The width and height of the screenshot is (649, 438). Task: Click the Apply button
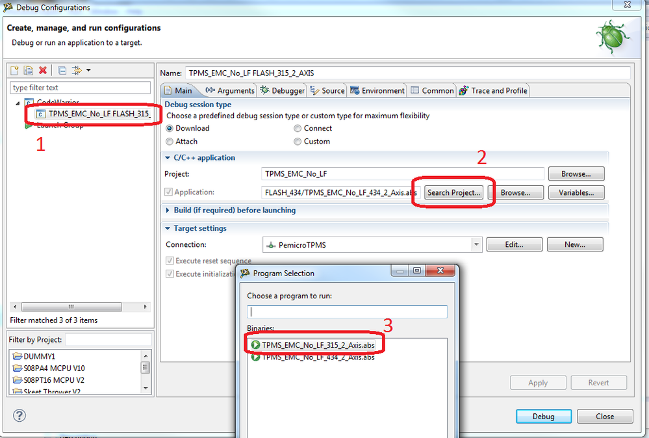pyautogui.click(x=538, y=383)
